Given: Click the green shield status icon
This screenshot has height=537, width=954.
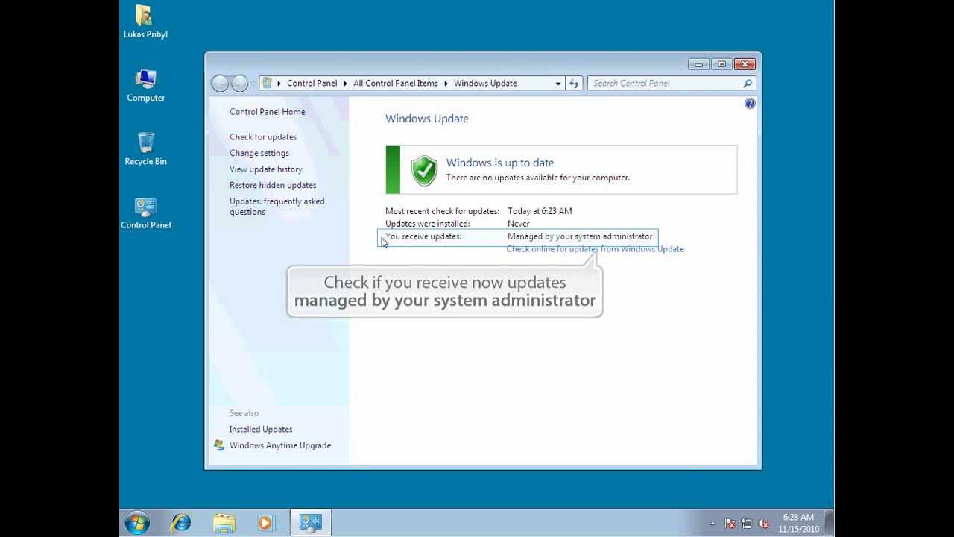Looking at the screenshot, I should tap(424, 171).
